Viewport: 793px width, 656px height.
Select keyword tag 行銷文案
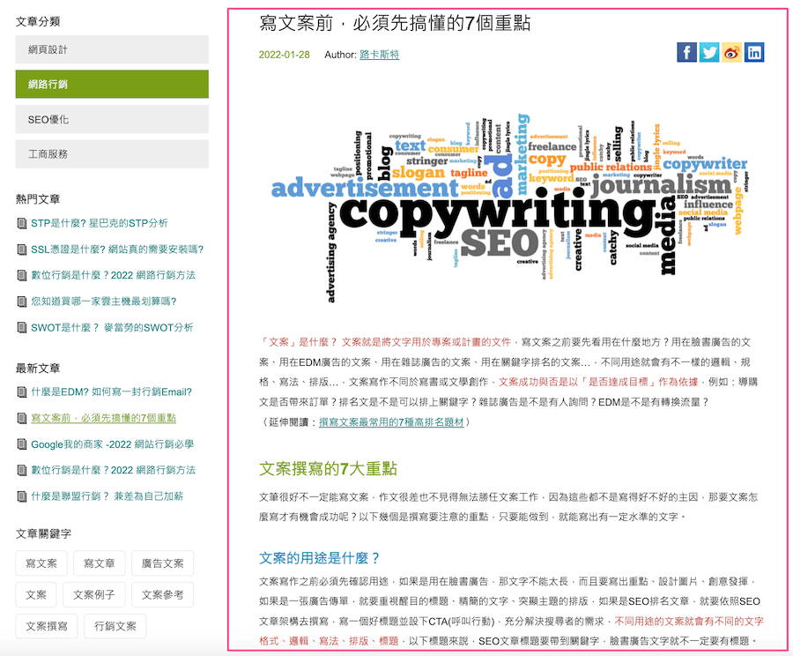pyautogui.click(x=115, y=626)
